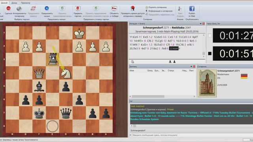253x142 pixels.
Task: Click the Schmargendorf chat recipient field
Action: pyautogui.click(x=191, y=131)
